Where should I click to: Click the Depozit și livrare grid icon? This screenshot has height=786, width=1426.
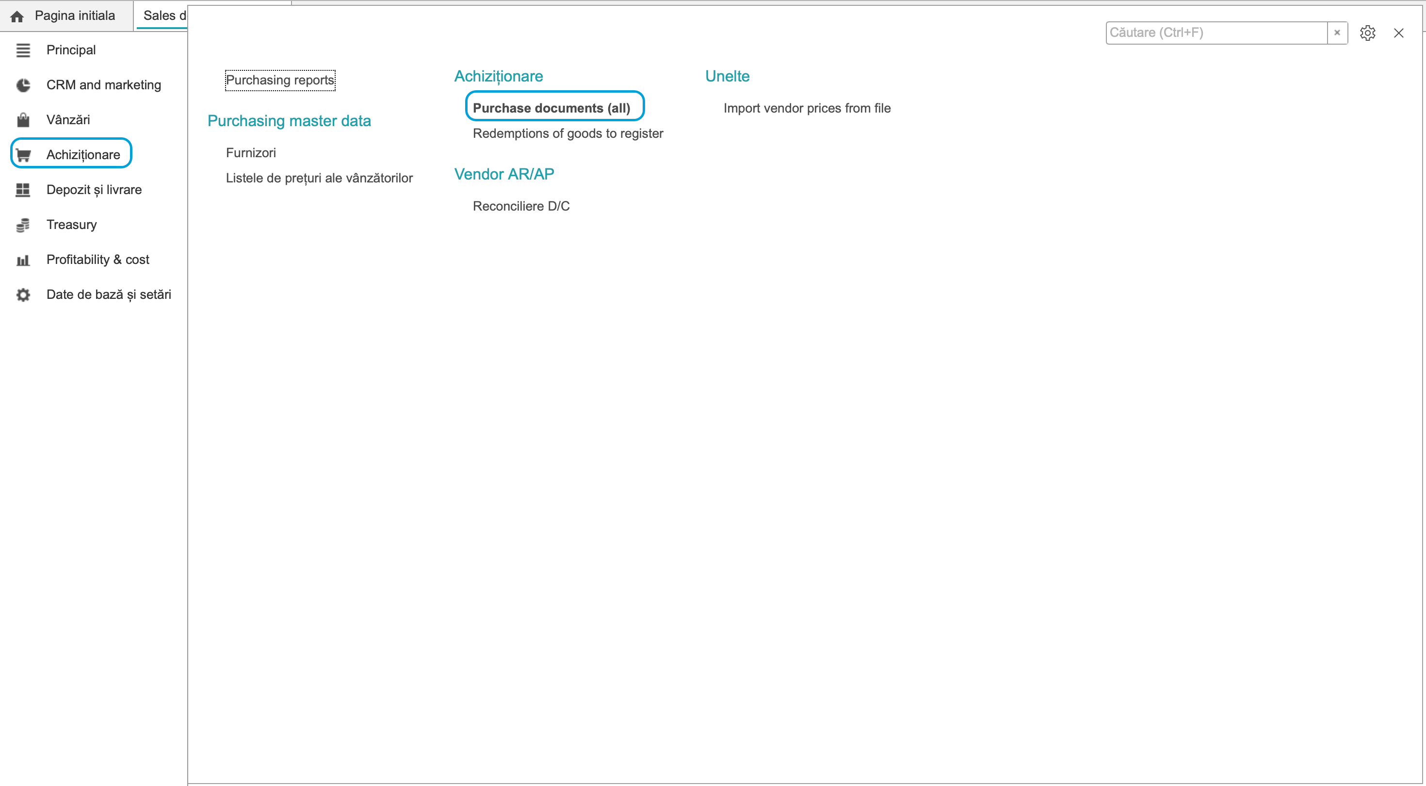point(23,190)
